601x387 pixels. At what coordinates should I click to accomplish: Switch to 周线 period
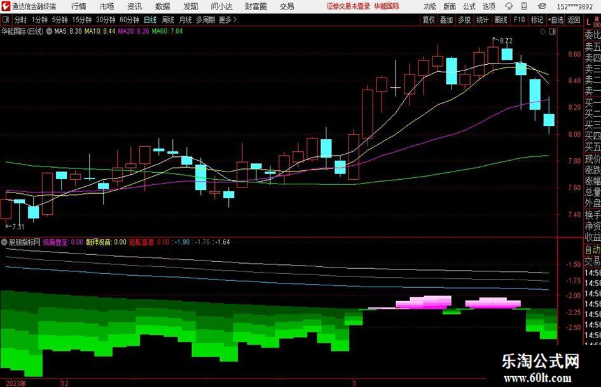pos(168,20)
